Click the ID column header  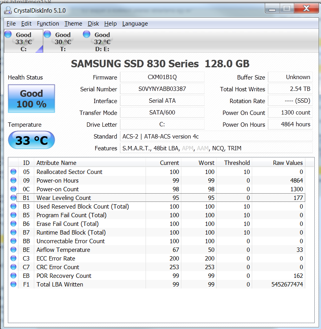pyautogui.click(x=26, y=163)
